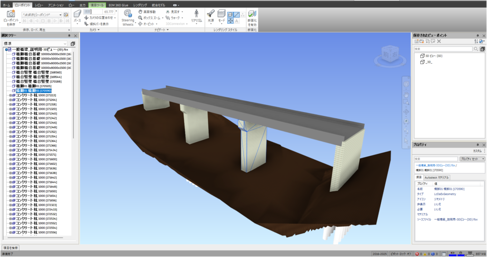Click the 項目を検索 button at bottom
The height and width of the screenshot is (257, 487).
(11, 248)
